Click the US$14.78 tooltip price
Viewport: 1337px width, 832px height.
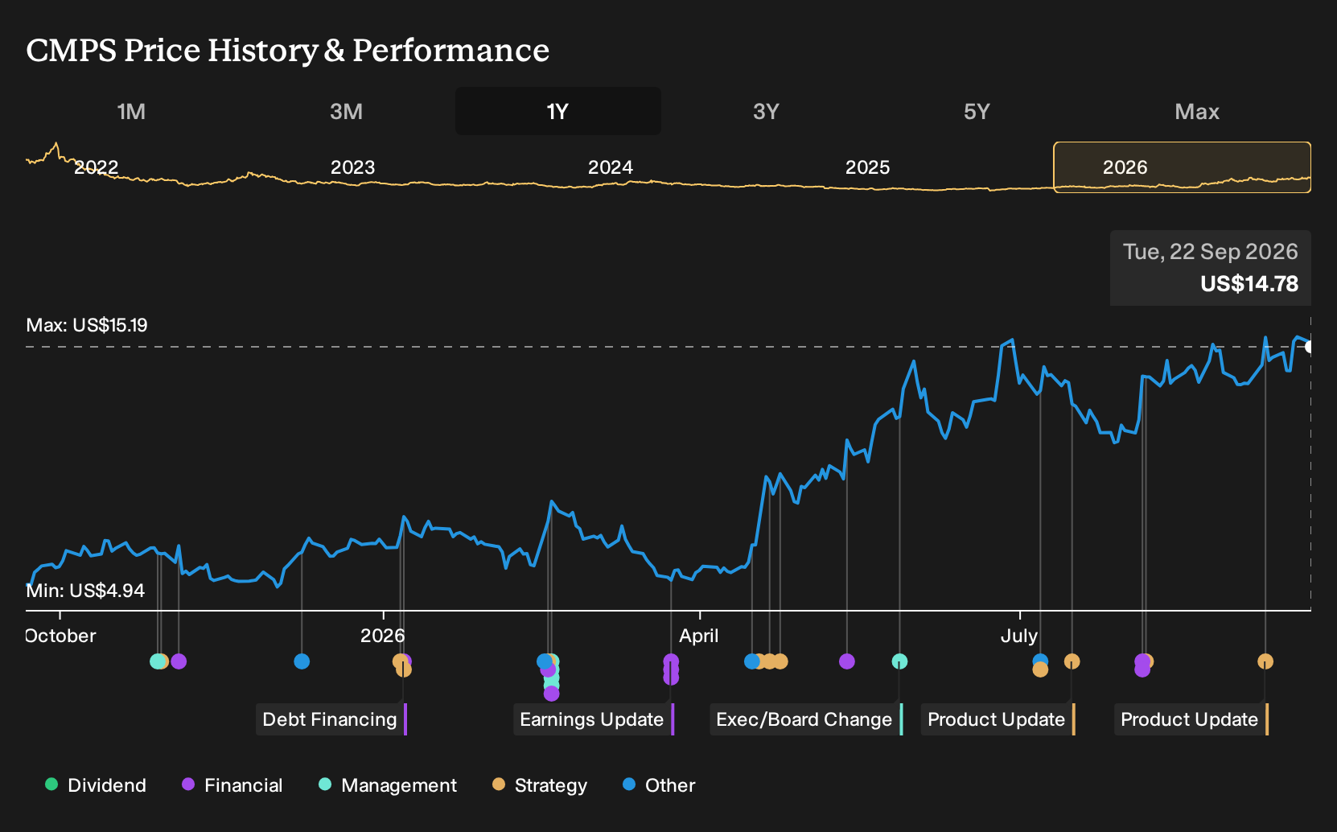click(x=1249, y=284)
